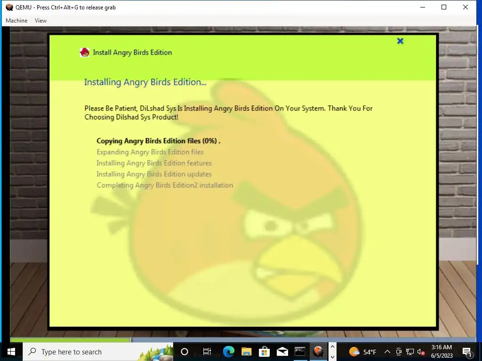Show hidden system tray icons
The image size is (482, 361).
(x=387, y=352)
